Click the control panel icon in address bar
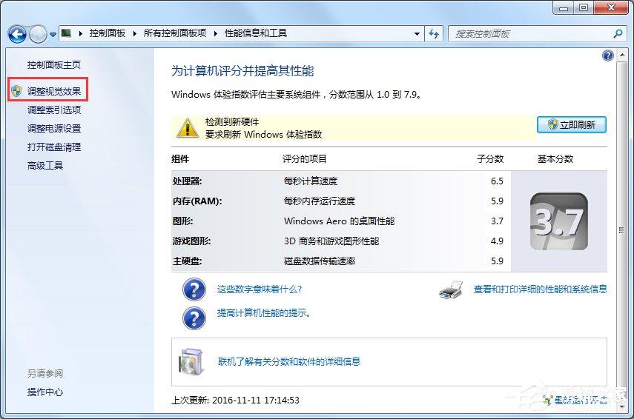This screenshot has width=634, height=419. point(66,33)
